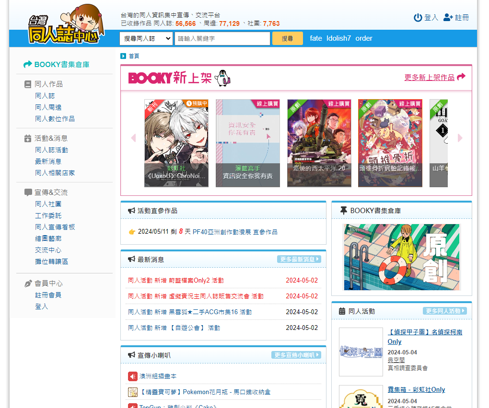Click the 更多最新消息 button

[x=299, y=260]
